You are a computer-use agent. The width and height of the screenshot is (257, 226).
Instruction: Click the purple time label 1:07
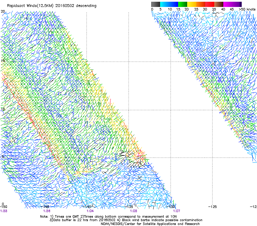click(x=176, y=211)
